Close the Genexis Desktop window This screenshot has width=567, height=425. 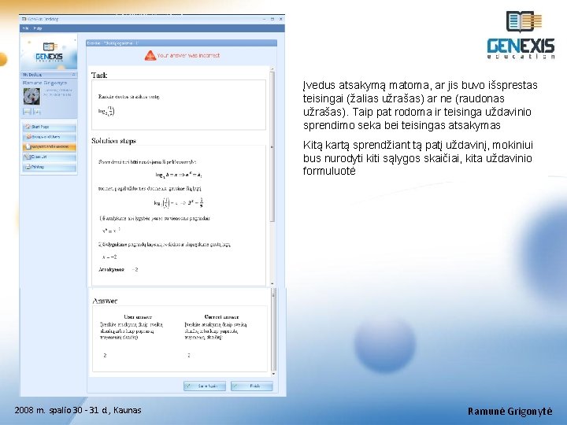tap(280, 19)
